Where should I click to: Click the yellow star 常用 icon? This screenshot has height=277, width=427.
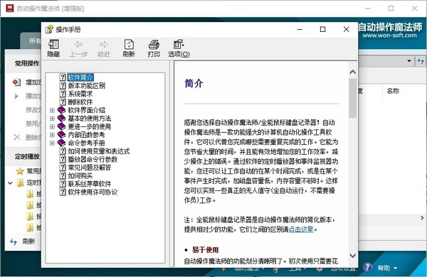pyautogui.click(x=20, y=171)
